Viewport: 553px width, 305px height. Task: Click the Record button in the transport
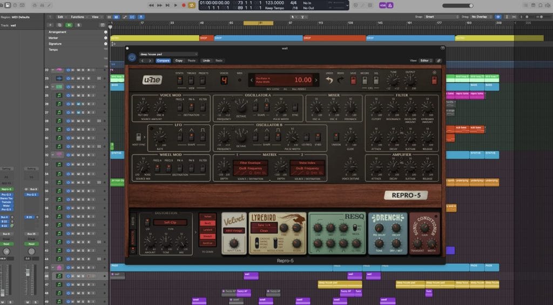pos(184,5)
